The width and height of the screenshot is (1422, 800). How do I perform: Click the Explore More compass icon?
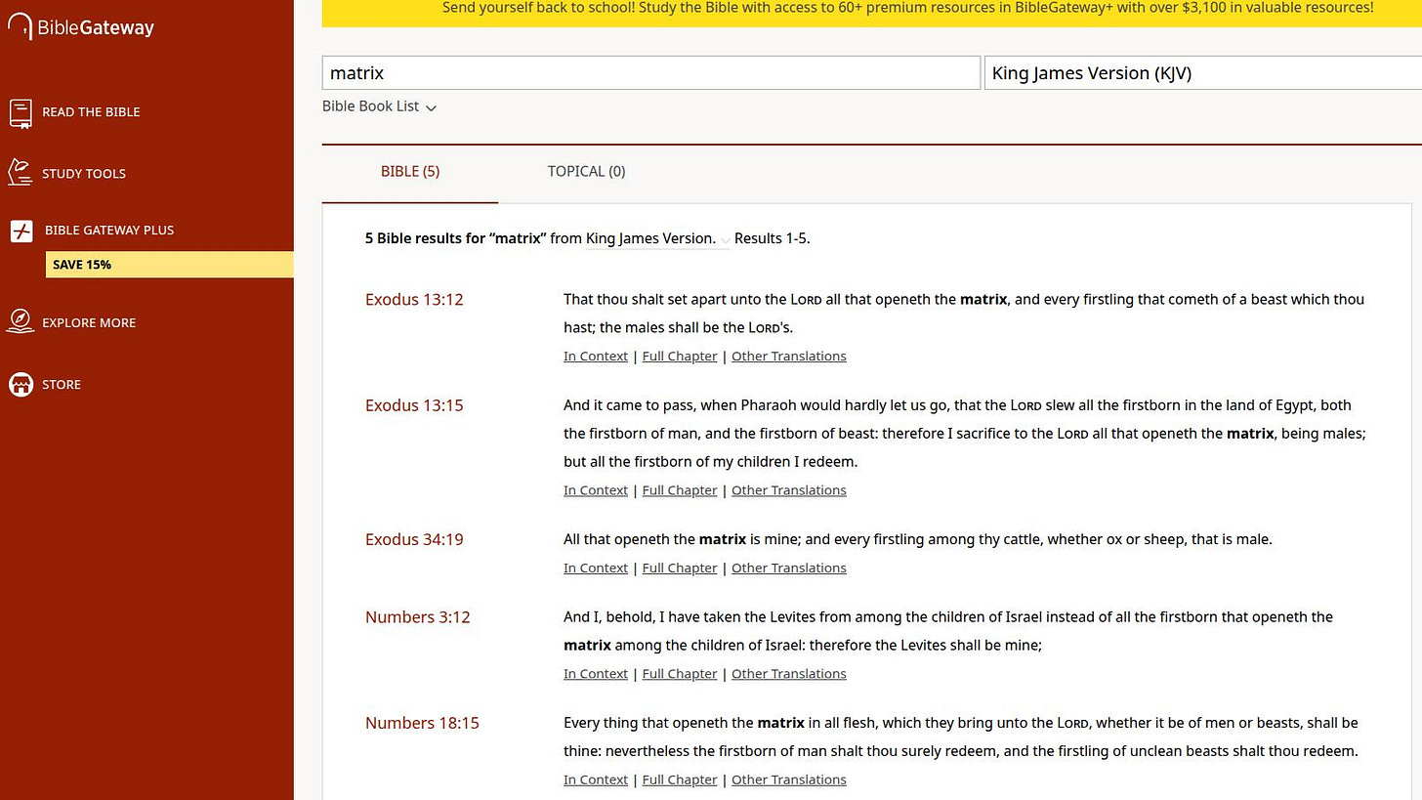21,320
